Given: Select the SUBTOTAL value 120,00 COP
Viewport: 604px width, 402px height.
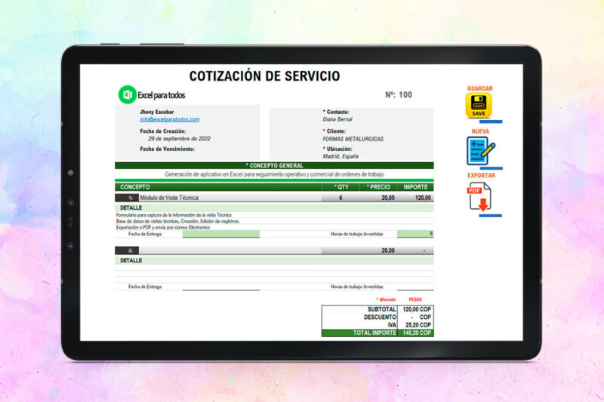Looking at the screenshot, I should [x=417, y=309].
